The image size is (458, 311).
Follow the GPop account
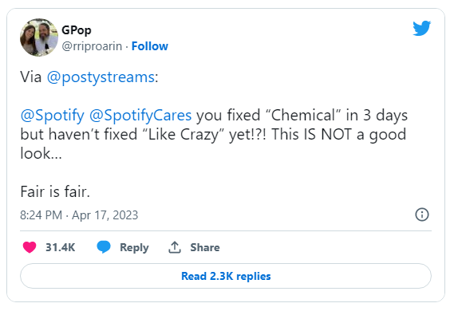(150, 46)
